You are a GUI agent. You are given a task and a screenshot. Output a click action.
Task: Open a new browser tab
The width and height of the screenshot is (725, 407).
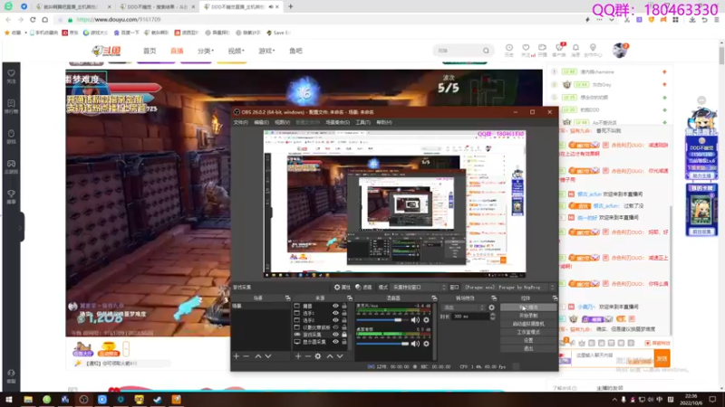[290, 6]
